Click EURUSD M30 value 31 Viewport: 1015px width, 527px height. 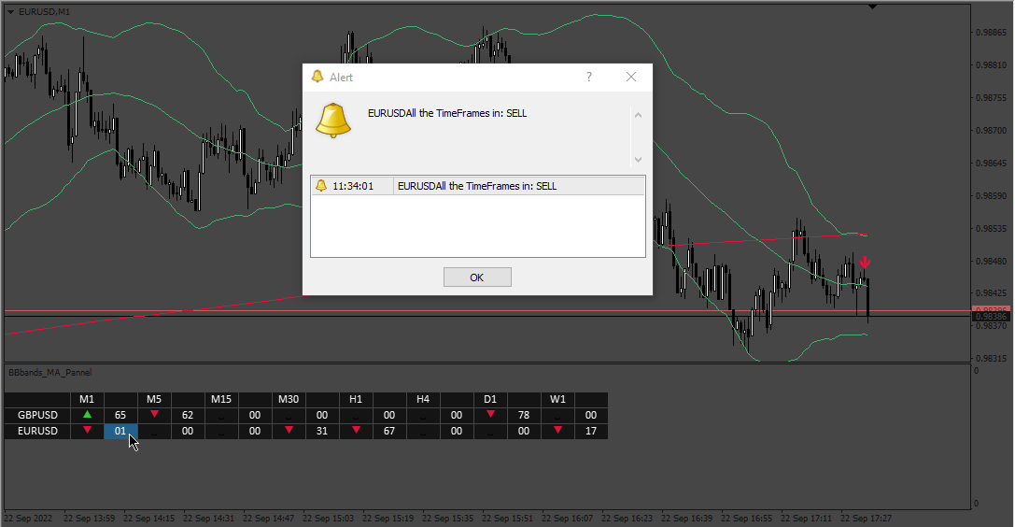322,431
